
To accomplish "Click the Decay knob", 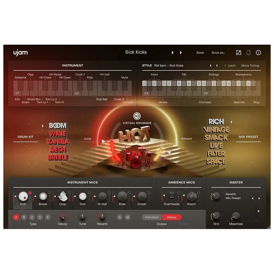I will click(x=63, y=217).
